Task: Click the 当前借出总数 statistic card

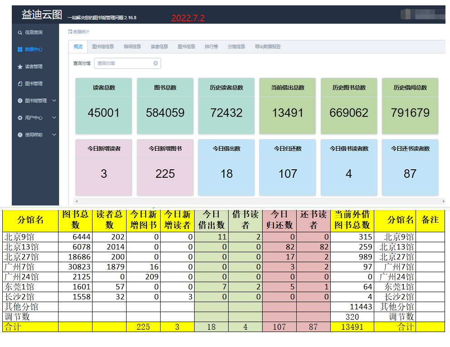Action: point(288,106)
